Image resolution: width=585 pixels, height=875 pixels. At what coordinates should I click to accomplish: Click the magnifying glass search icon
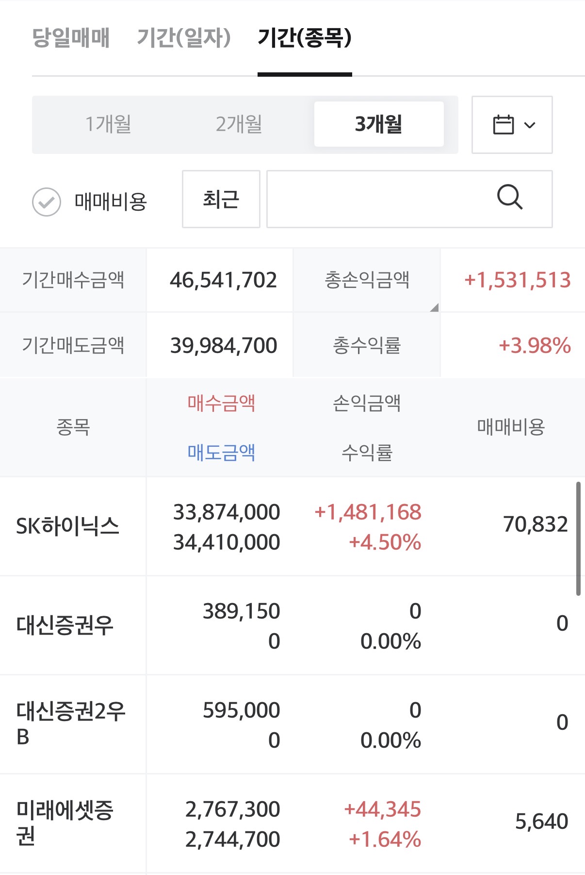click(509, 198)
